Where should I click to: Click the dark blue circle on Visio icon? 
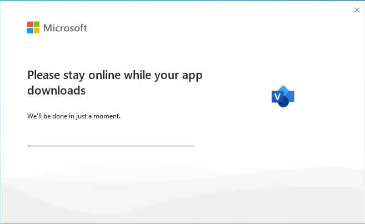[x=283, y=102]
